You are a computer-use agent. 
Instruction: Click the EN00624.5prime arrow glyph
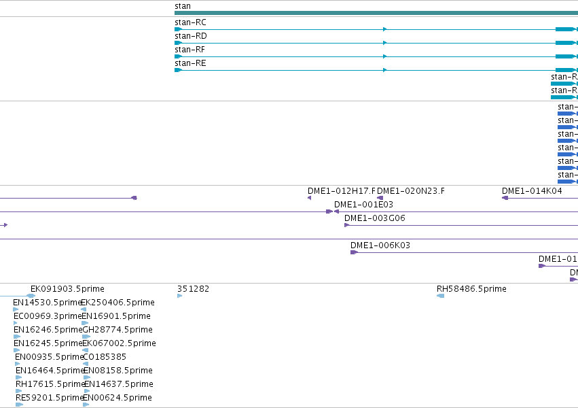(86, 405)
